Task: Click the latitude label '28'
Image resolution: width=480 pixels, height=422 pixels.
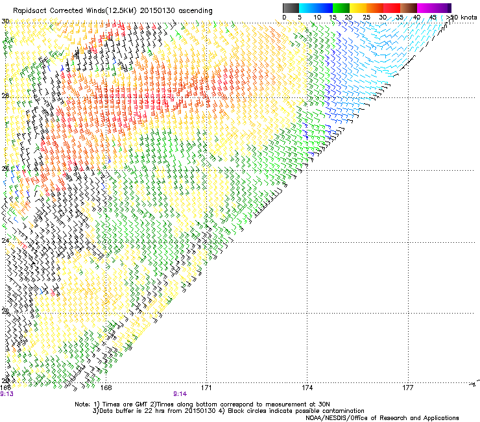Action: coord(5,95)
